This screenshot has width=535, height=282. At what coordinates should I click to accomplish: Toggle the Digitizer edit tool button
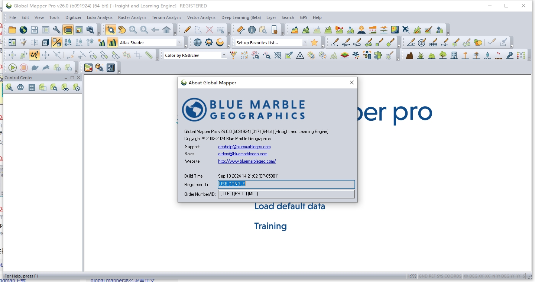pos(35,55)
